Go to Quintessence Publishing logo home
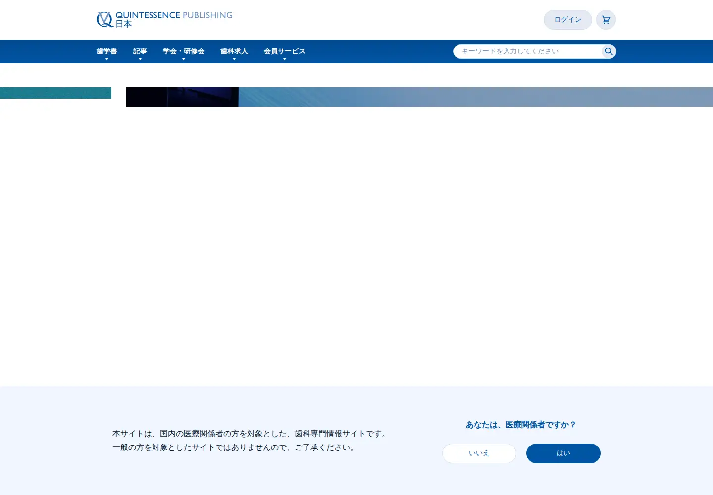Viewport: 713px width, 495px height. tap(164, 19)
